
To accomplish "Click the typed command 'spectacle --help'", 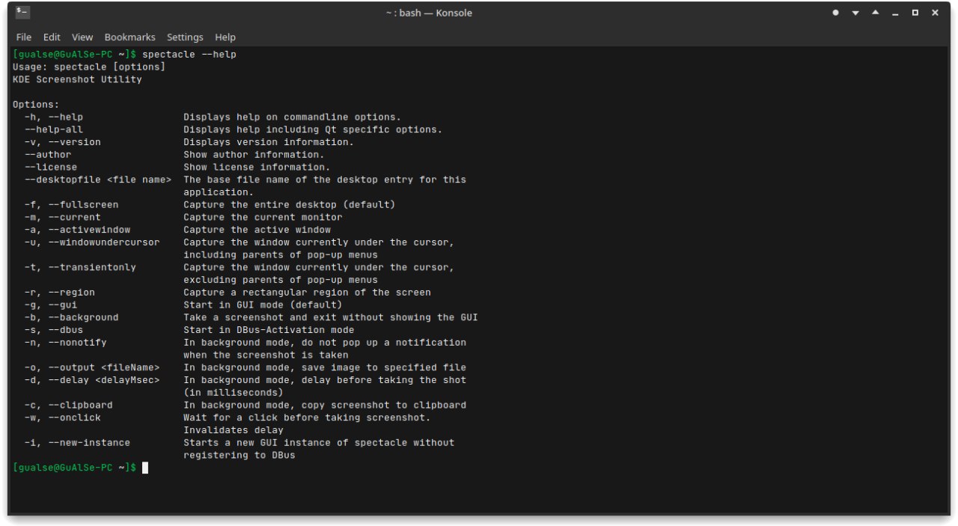I will [x=189, y=55].
